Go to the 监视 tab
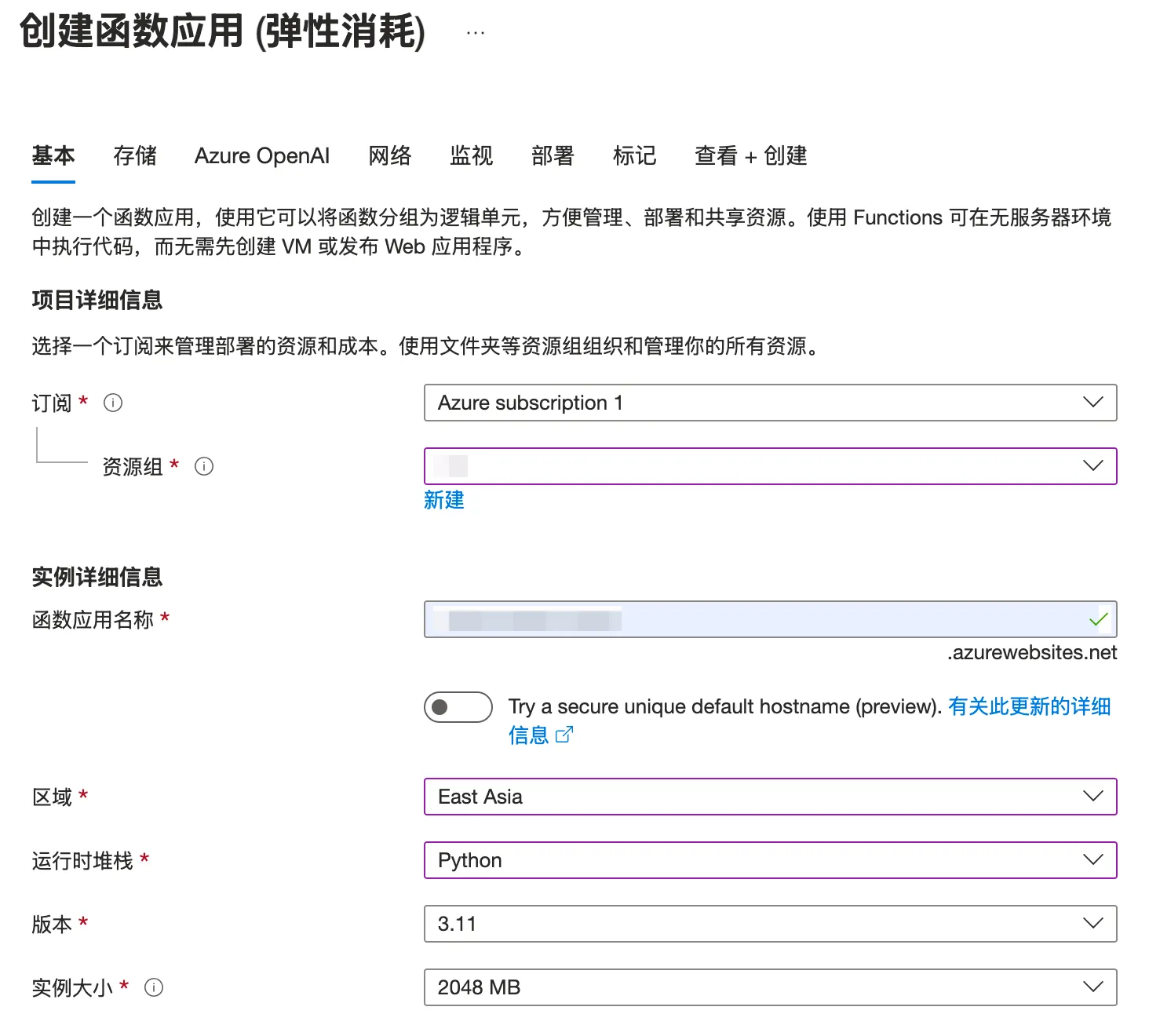The height and width of the screenshot is (1025, 1149). tap(472, 156)
